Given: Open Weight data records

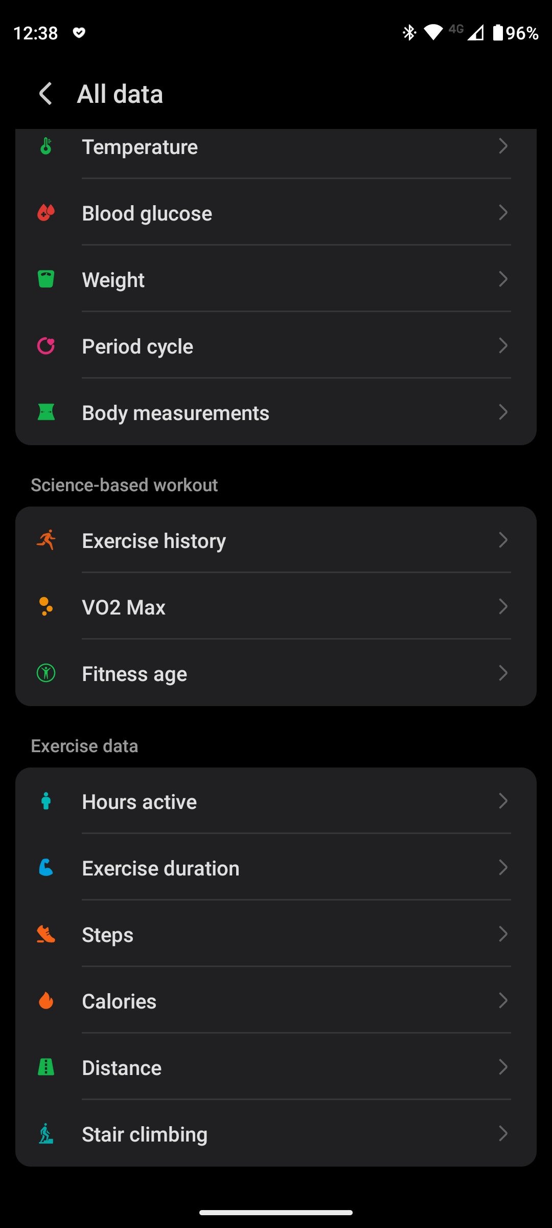Looking at the screenshot, I should (276, 280).
